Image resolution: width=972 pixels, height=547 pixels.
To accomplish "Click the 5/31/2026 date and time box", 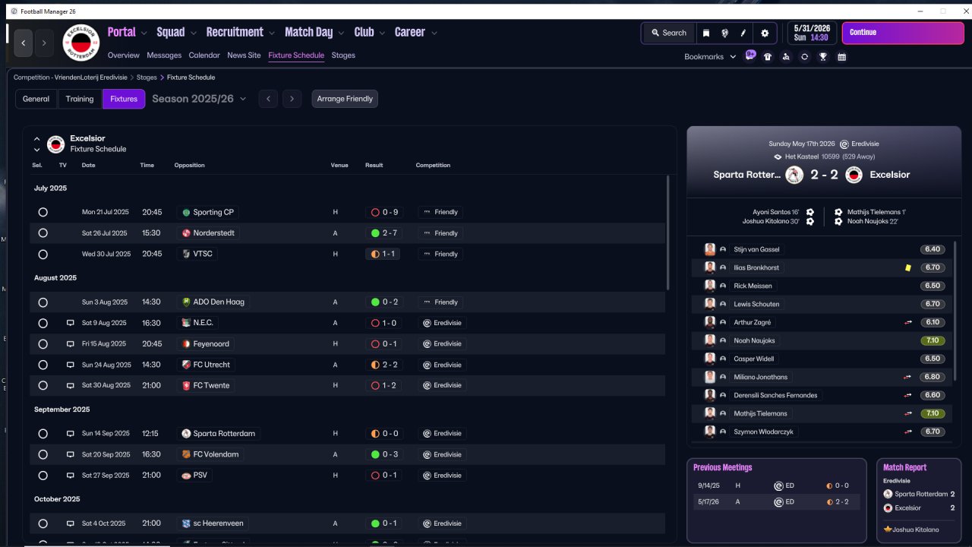I will 811,33.
